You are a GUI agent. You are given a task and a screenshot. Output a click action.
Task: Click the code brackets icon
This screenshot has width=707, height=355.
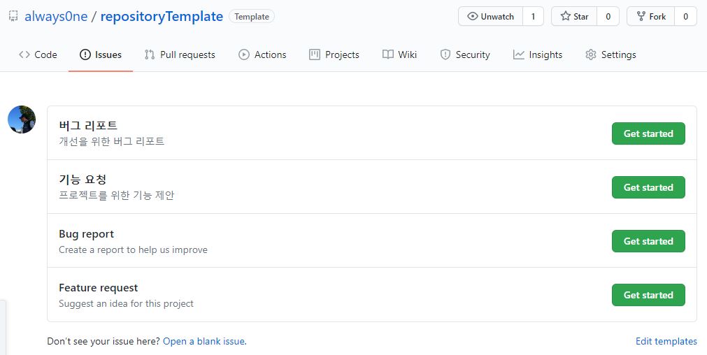point(24,55)
